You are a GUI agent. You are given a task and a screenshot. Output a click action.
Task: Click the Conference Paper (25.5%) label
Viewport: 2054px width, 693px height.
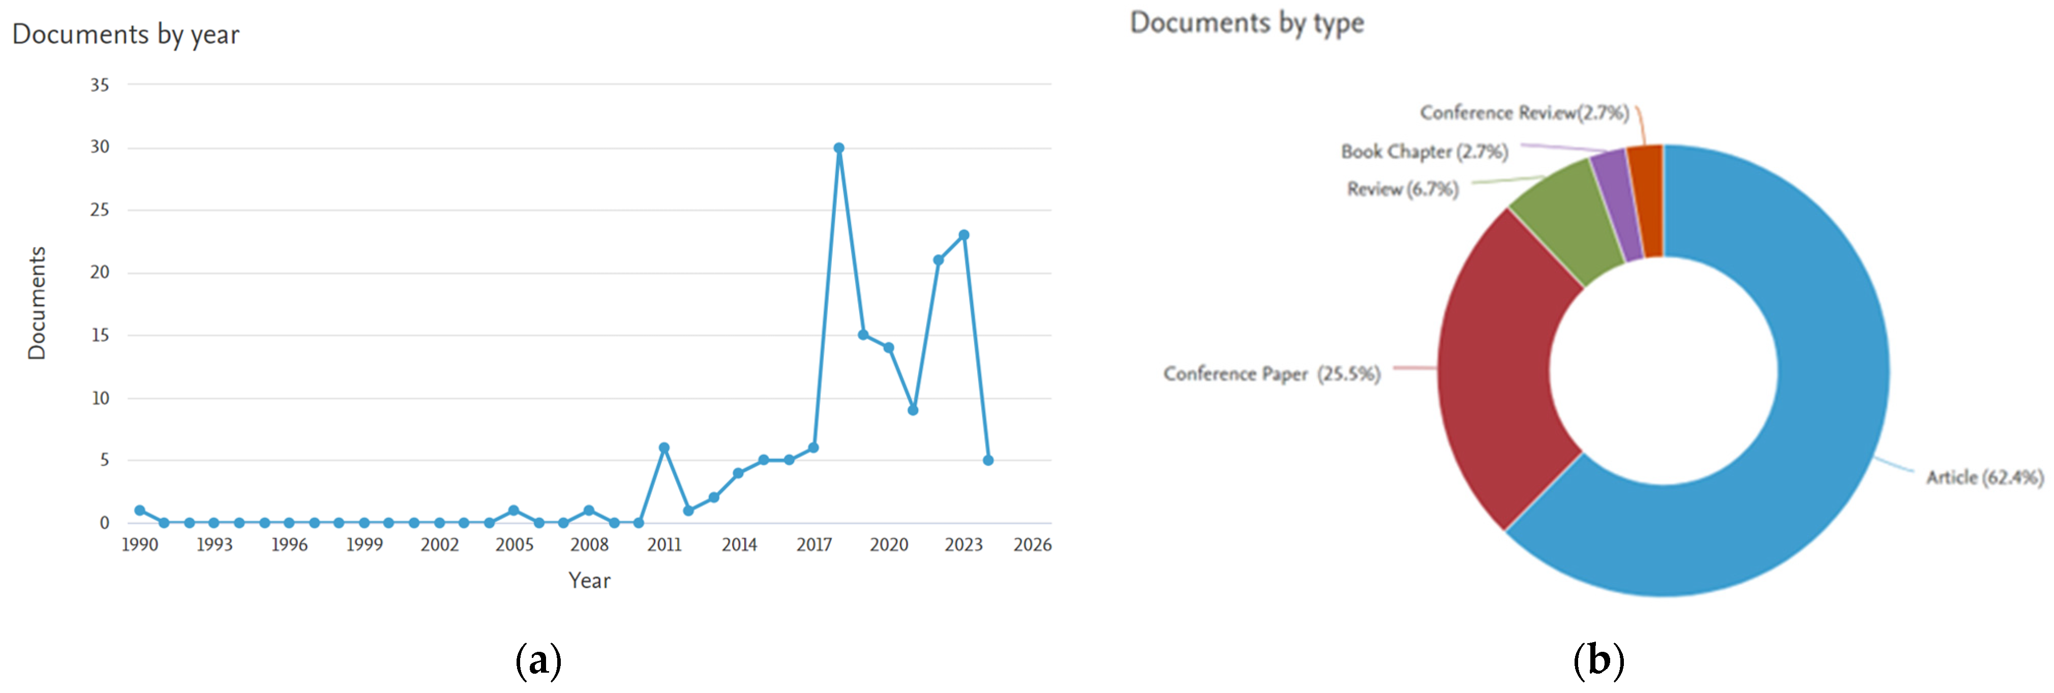click(x=1271, y=374)
